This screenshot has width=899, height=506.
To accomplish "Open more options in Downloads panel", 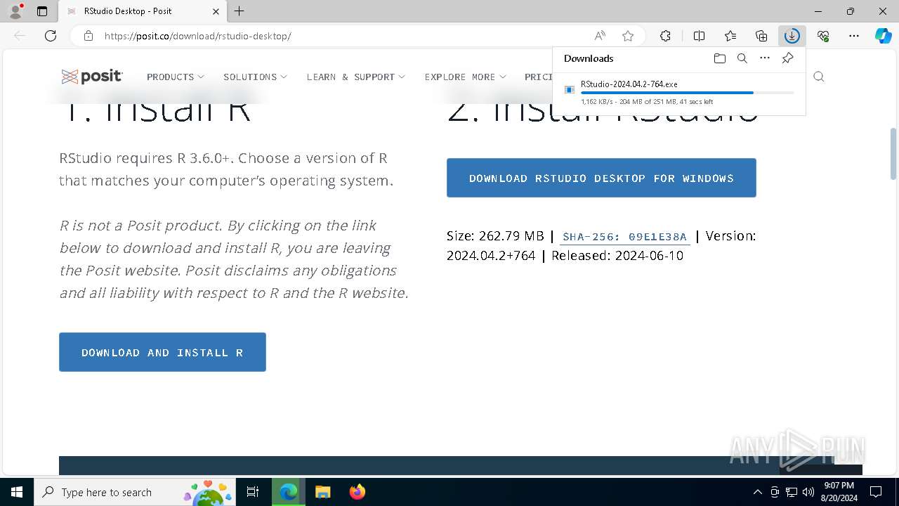I will [x=765, y=58].
